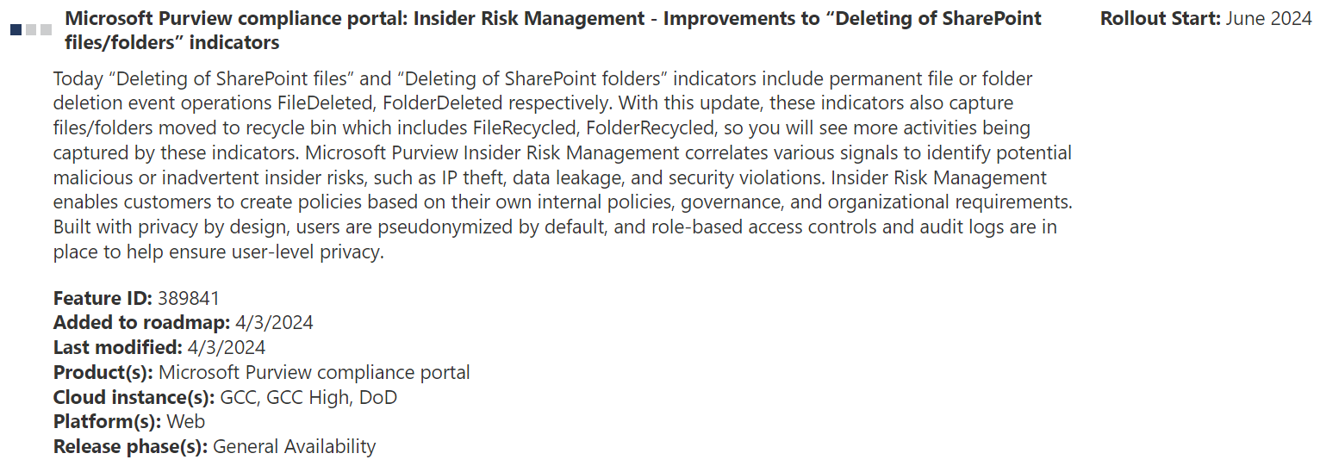Viewport: 1320px width, 472px height.
Task: Click the GCC, GCC High, DoD value
Action: pyautogui.click(x=308, y=398)
